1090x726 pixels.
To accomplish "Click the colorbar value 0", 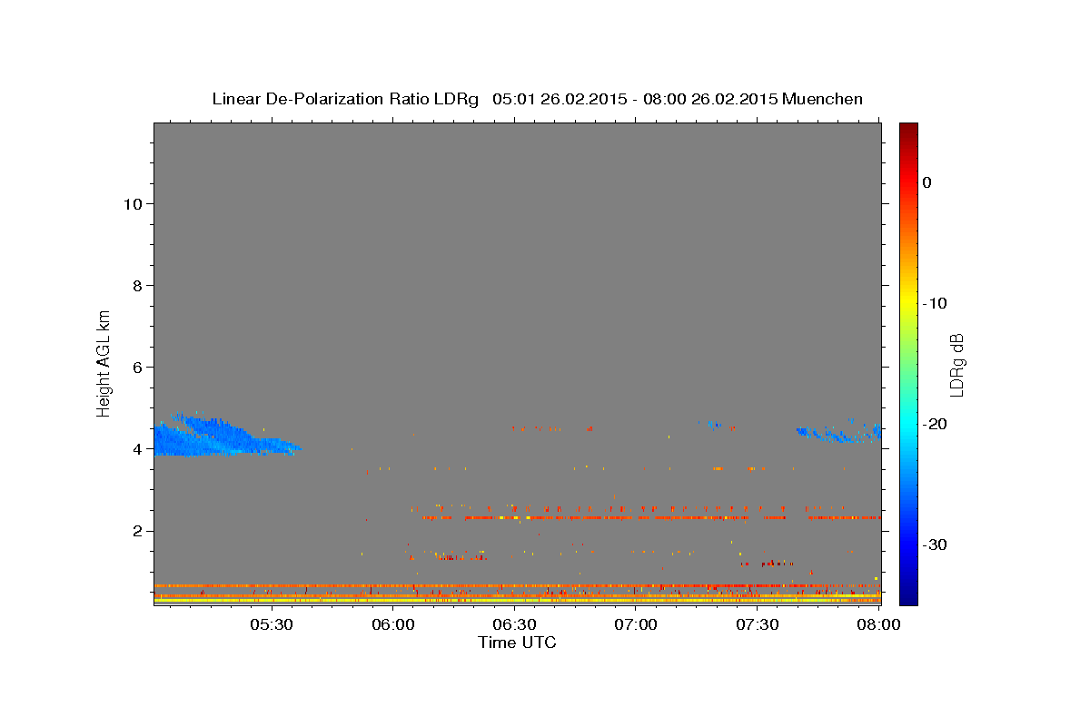I will coord(927,182).
